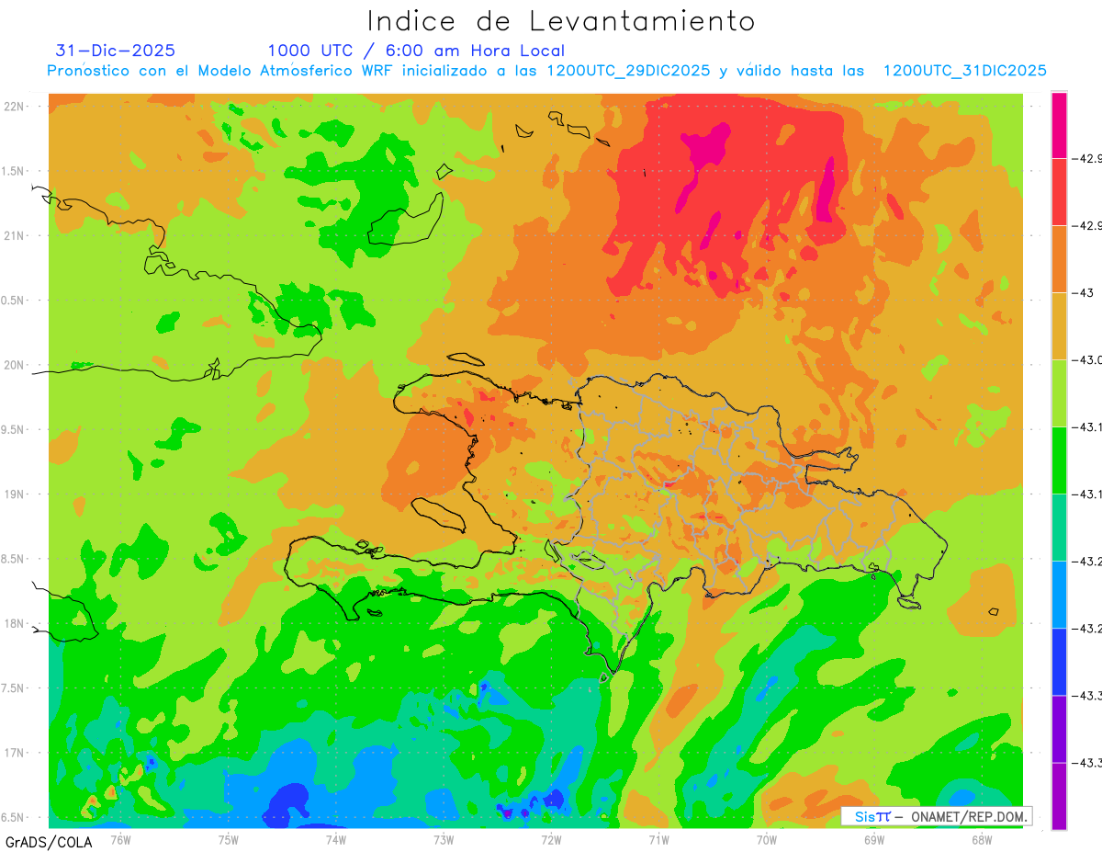
Task: Pick the light blue colorbar swatch
Action: click(1060, 595)
